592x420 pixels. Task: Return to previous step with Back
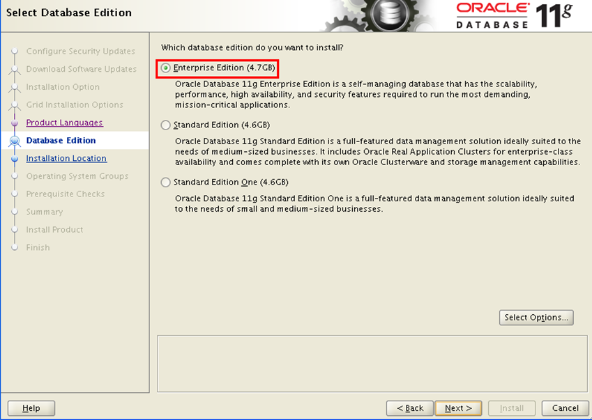409,408
